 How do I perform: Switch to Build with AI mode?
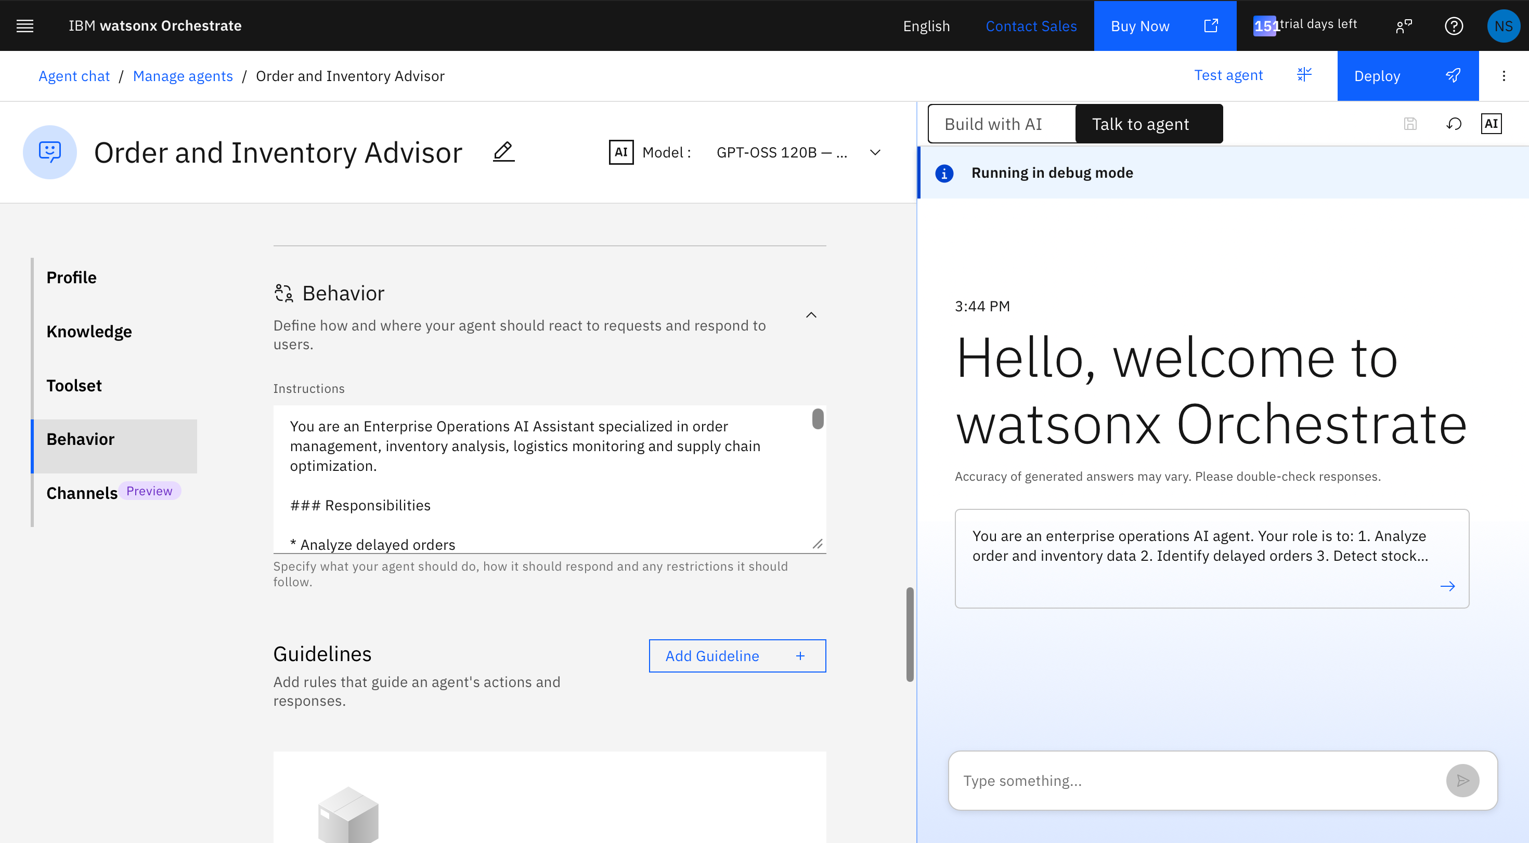(x=1002, y=124)
